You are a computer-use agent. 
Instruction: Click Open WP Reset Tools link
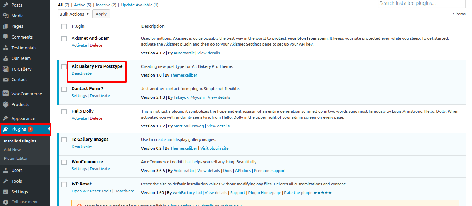(x=92, y=191)
